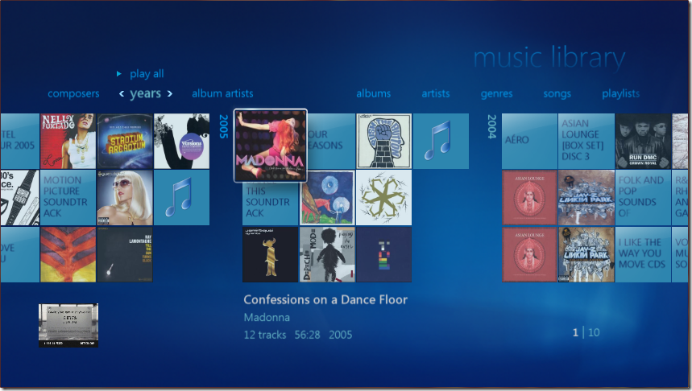Image resolution: width=692 pixels, height=391 pixels.
Task: Open the blonde woman album cover
Action: (x=125, y=198)
